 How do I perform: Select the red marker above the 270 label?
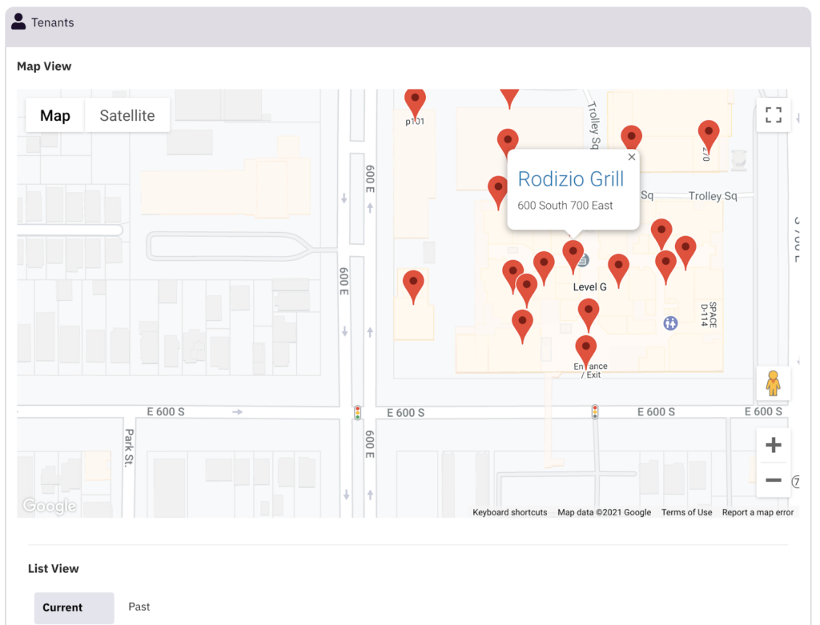pos(709,135)
